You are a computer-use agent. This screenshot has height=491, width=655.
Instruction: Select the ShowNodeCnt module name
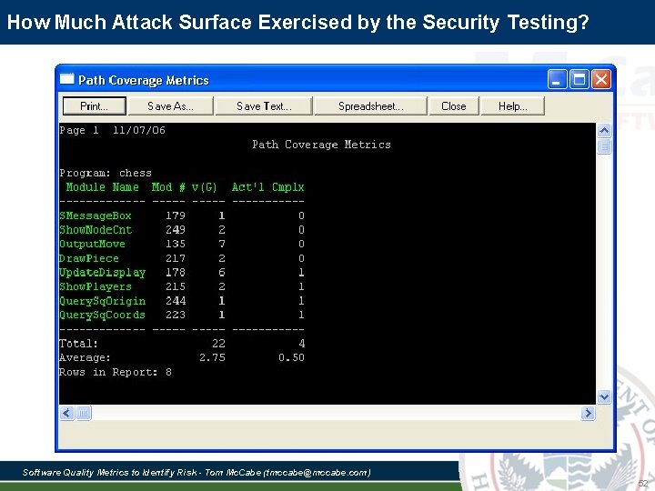96,230
